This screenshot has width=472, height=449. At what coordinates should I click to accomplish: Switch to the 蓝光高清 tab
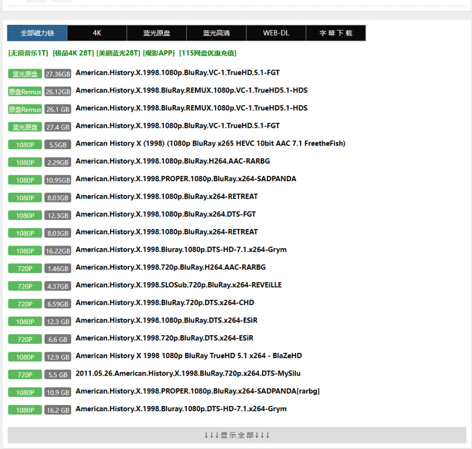point(216,33)
